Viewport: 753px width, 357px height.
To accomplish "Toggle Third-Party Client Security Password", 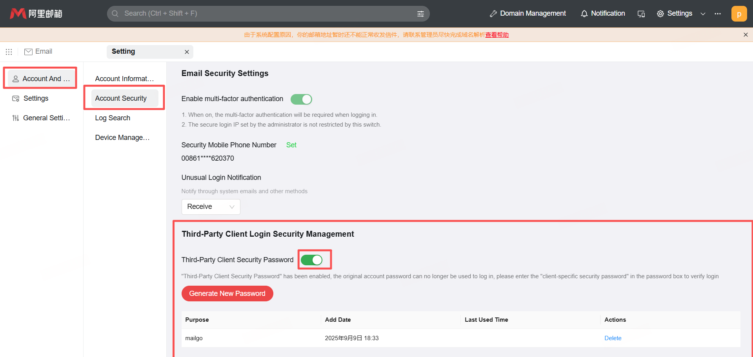I will pos(312,260).
